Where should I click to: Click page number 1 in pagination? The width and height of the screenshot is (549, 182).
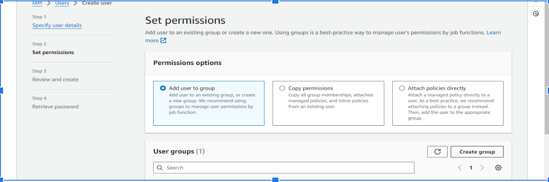[x=471, y=167]
